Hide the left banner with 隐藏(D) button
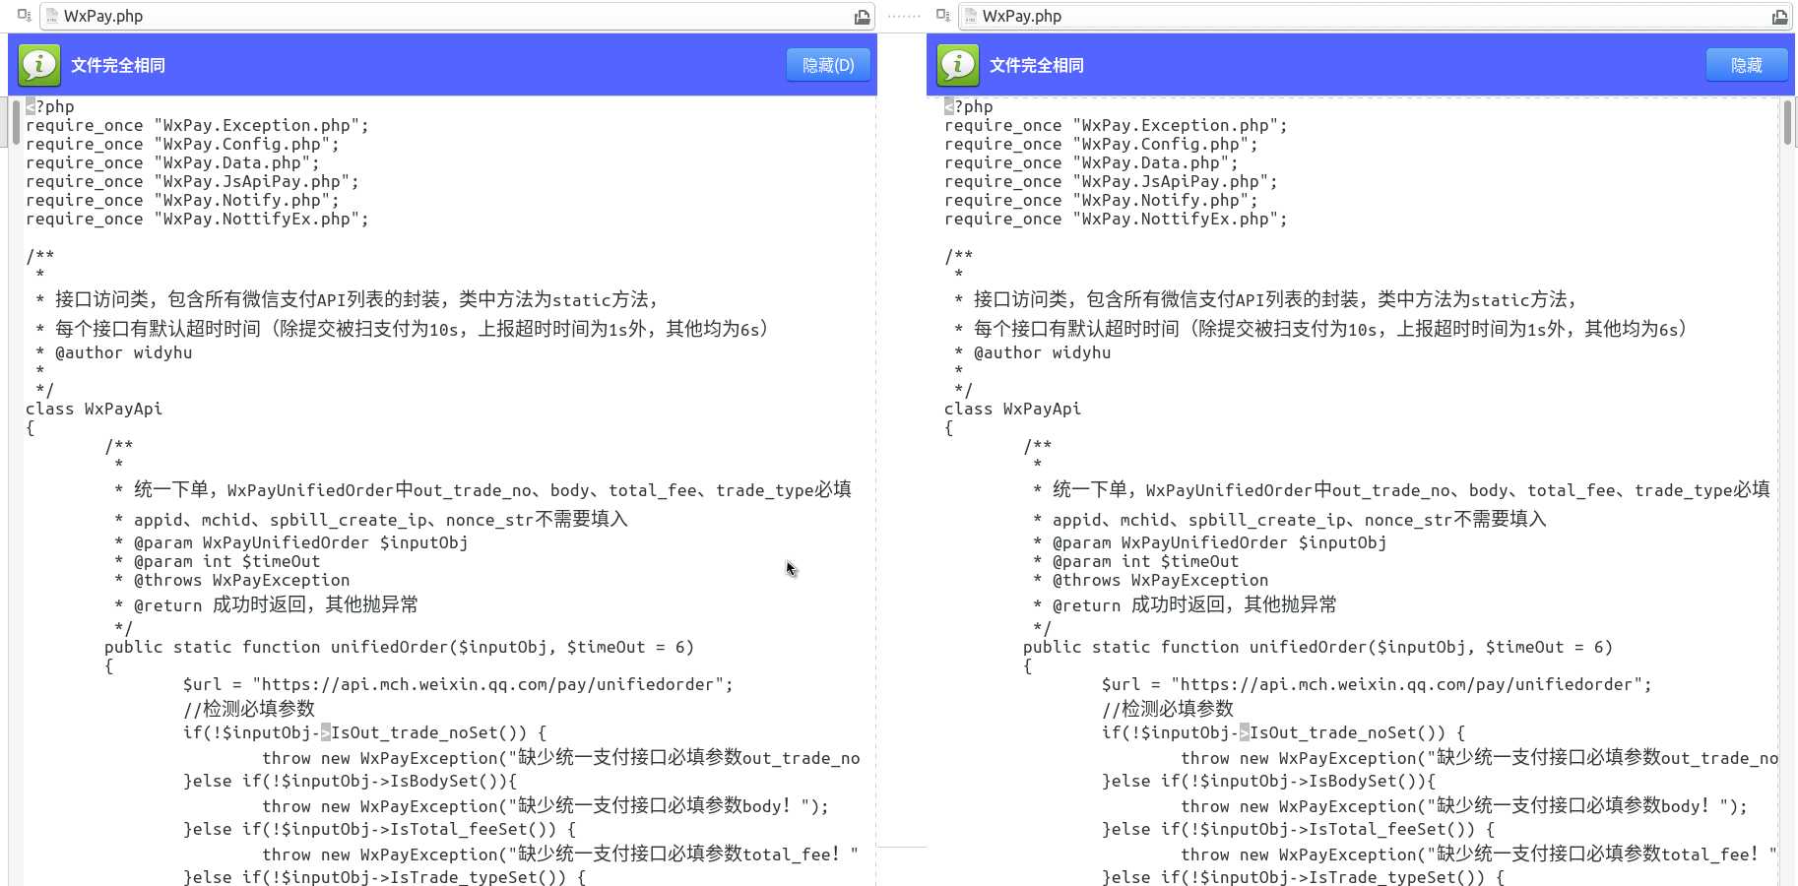1798x886 pixels. pos(828,65)
